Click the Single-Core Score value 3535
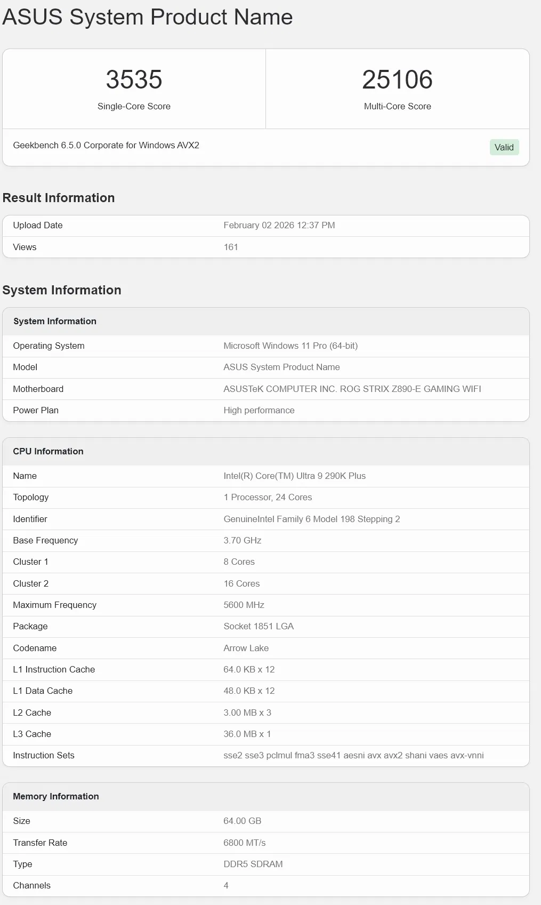This screenshot has width=541, height=905. (134, 80)
